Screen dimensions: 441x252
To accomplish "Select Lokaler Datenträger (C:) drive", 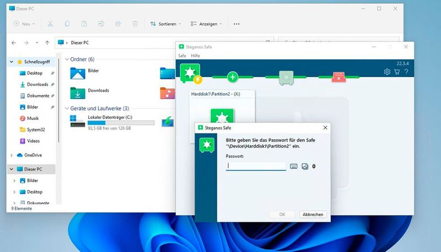I will (x=112, y=122).
